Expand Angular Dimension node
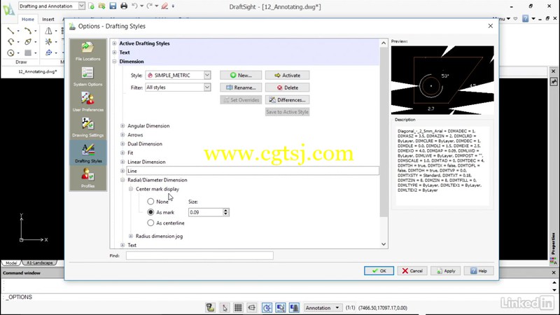560x315 pixels. 122,126
